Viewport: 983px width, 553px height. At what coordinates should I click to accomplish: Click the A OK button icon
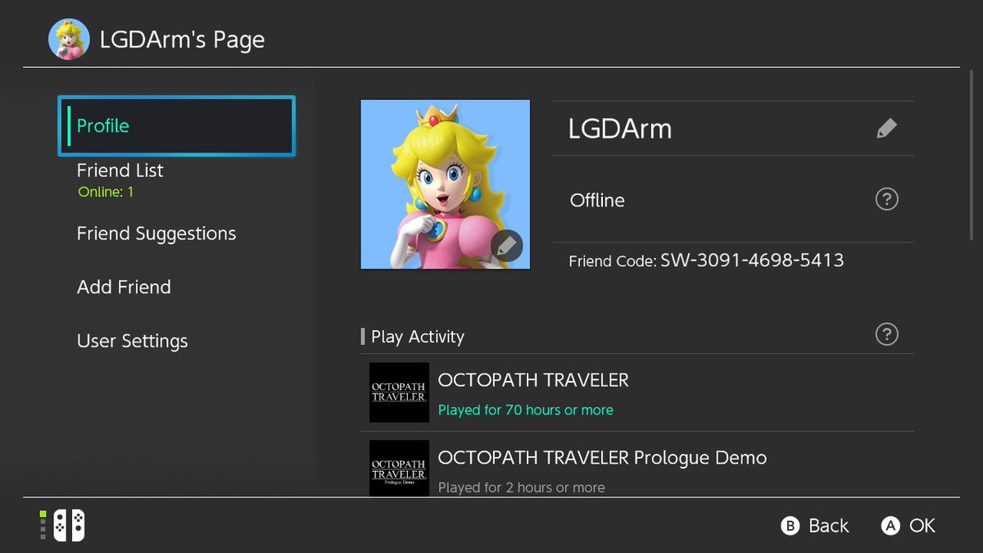890,525
